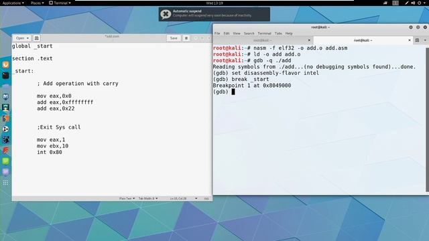The image size is (429, 241).
Task: Open the Terminal app menu in top bar
Action: [x=60, y=3]
